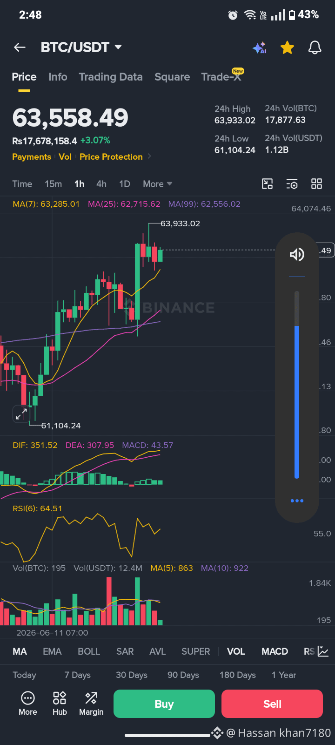Tap the Sell button
Image resolution: width=335 pixels, height=745 pixels.
tap(272, 704)
